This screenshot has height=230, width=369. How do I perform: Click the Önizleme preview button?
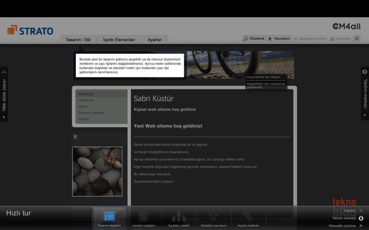tap(254, 38)
